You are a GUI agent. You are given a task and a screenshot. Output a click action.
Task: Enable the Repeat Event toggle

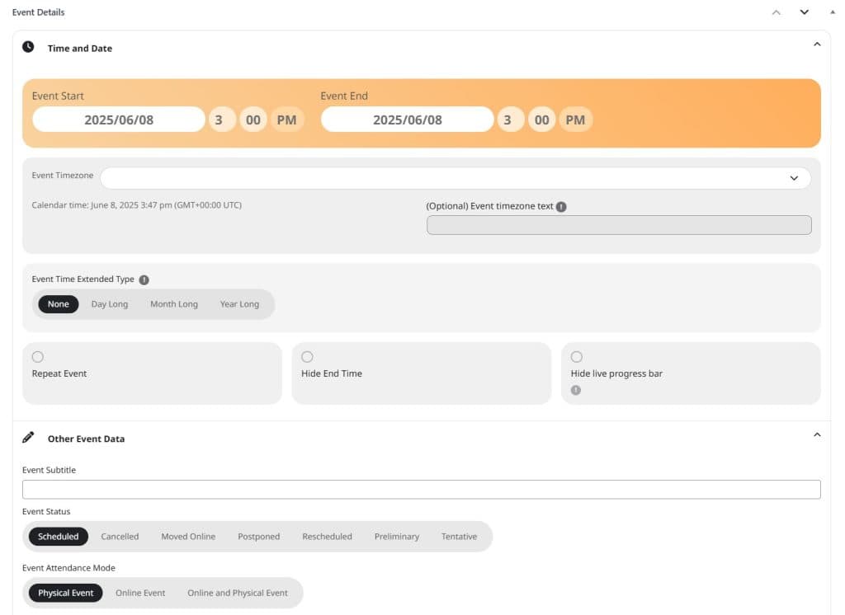[x=38, y=357]
